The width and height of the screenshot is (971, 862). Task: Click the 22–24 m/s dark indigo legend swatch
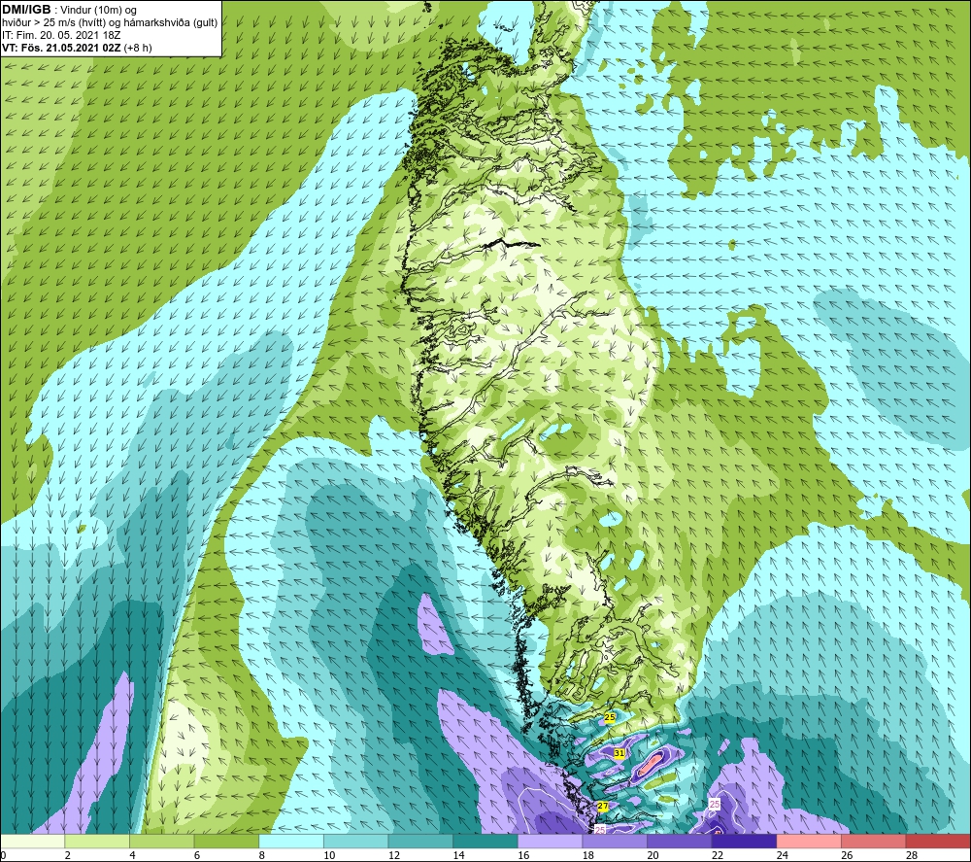[x=744, y=841]
